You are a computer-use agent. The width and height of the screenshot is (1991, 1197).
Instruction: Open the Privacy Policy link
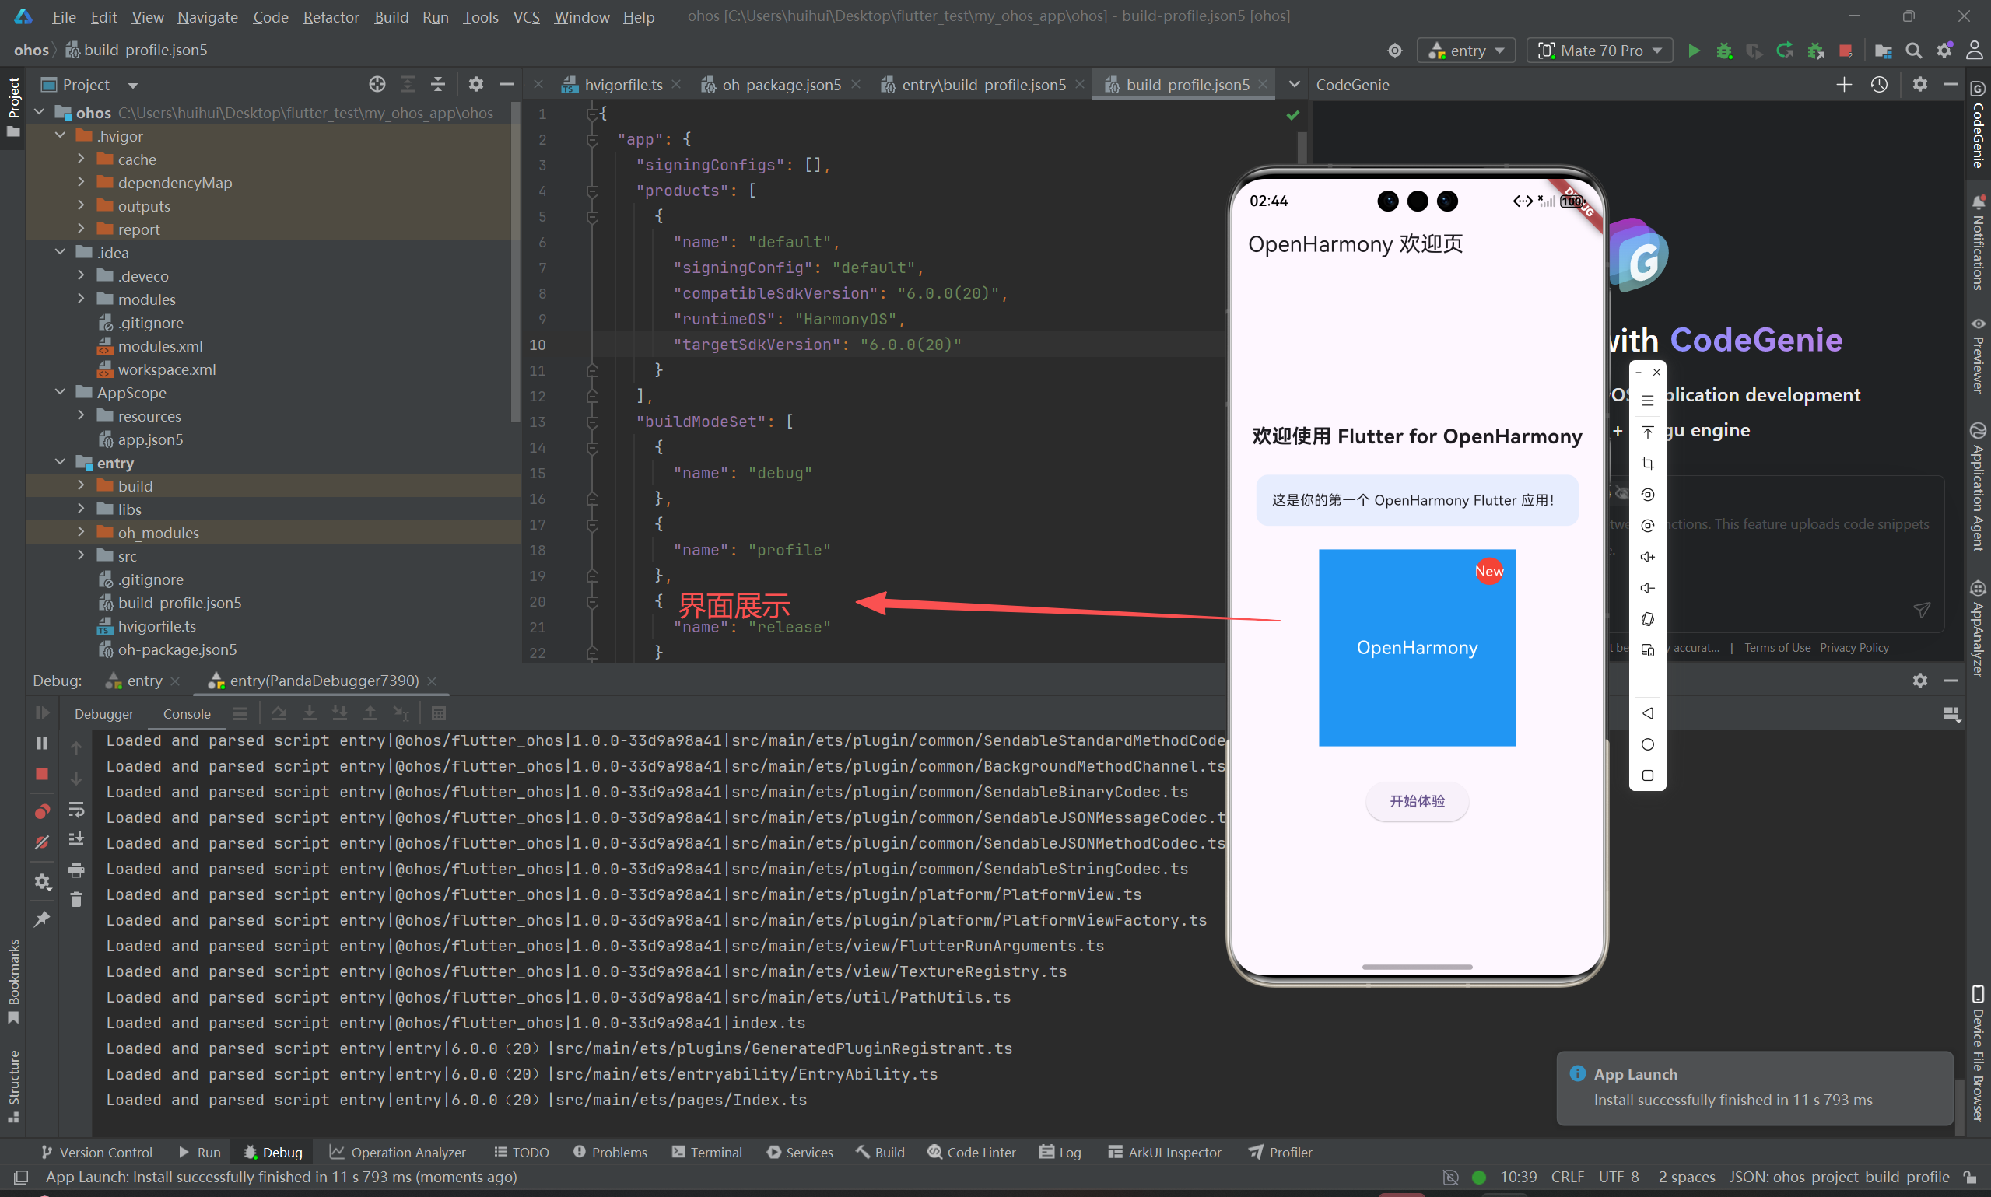coord(1854,648)
